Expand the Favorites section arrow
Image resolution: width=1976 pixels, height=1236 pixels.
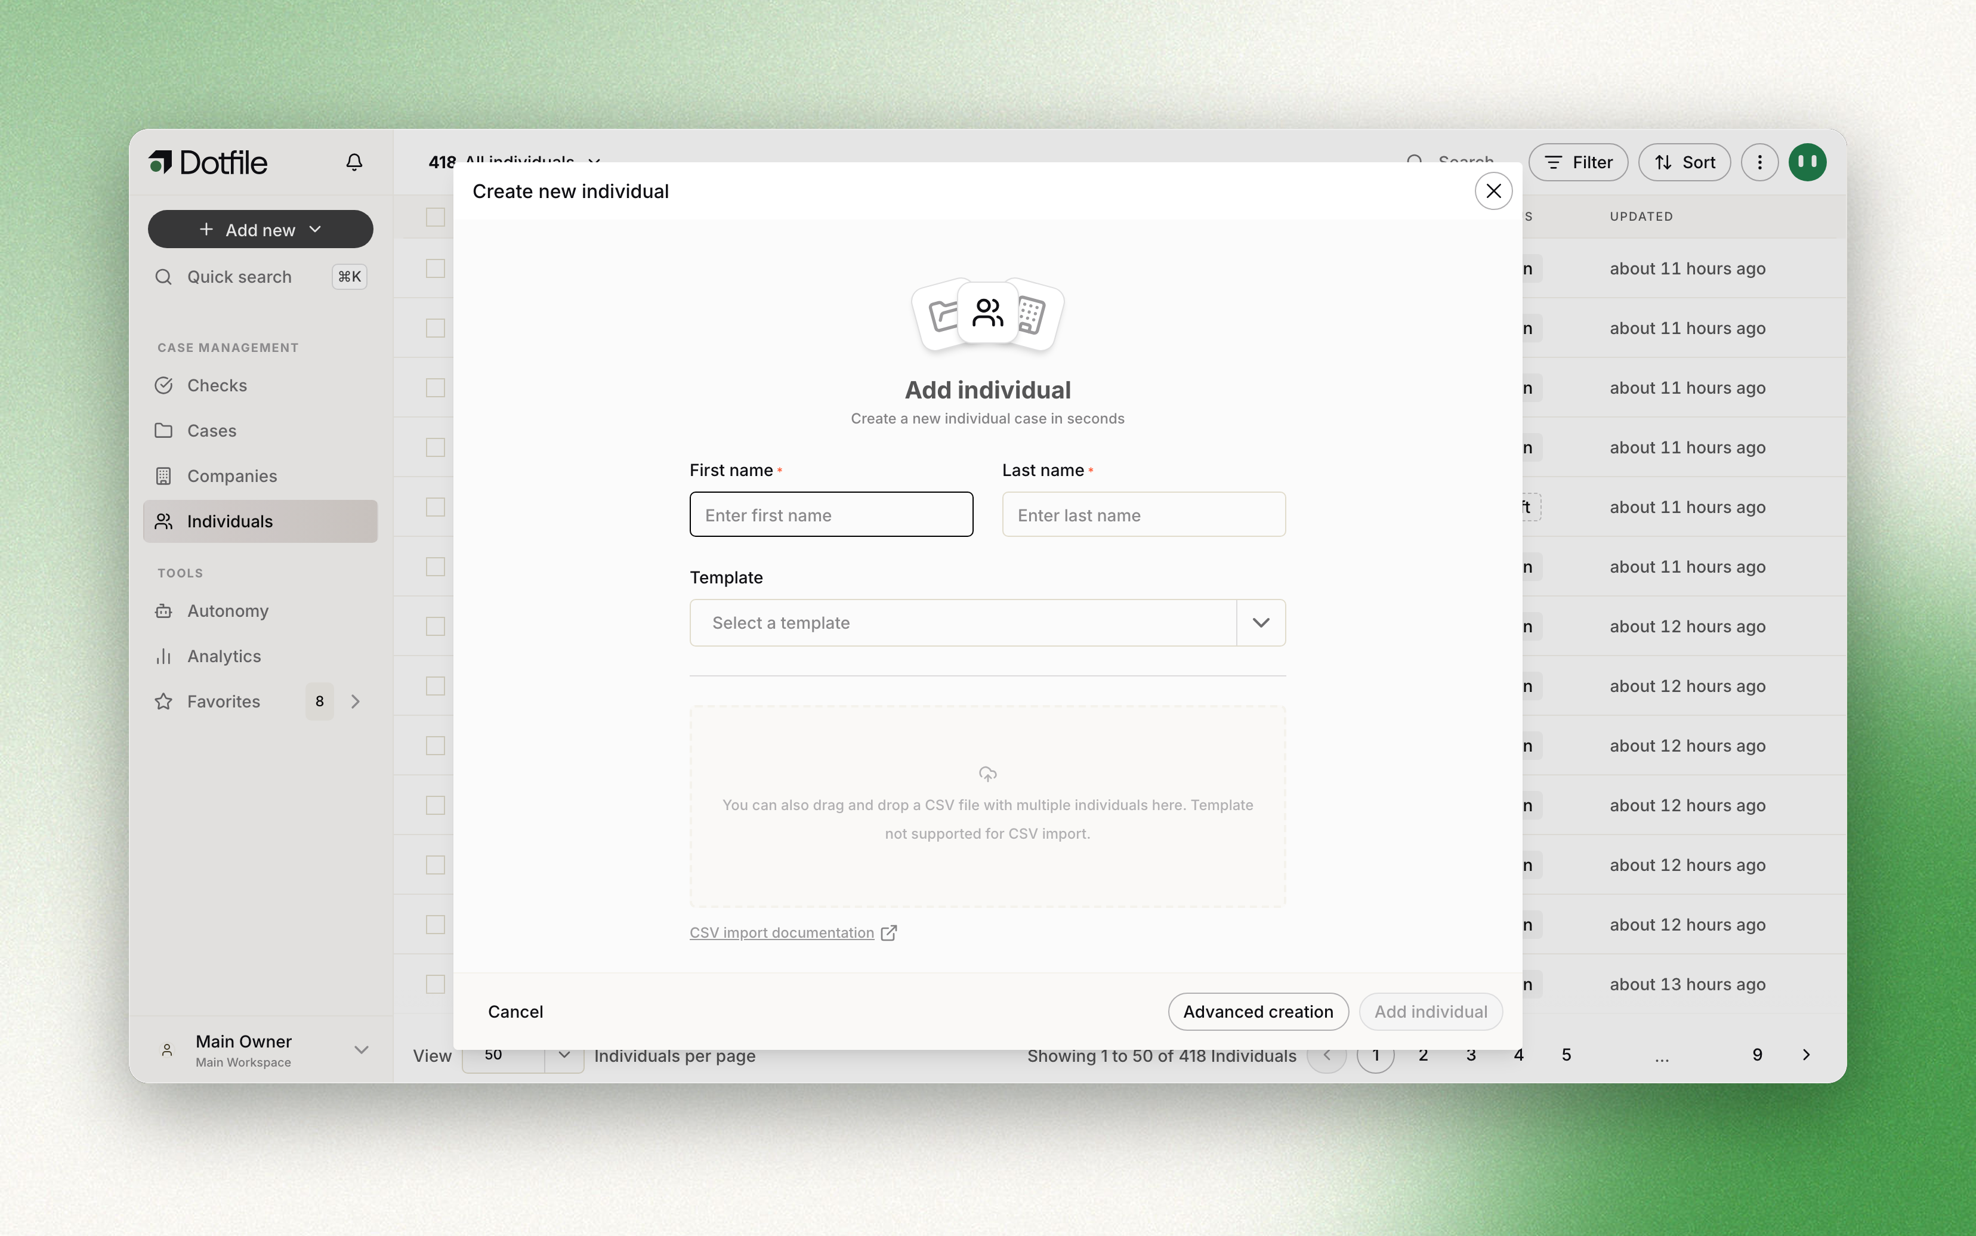click(355, 702)
